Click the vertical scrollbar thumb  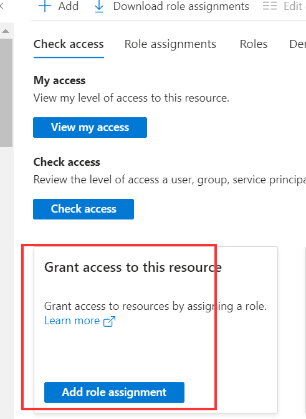[x=6, y=92]
